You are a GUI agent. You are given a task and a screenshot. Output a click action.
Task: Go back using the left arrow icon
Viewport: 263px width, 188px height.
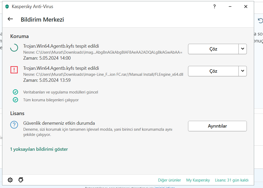click(x=10, y=19)
